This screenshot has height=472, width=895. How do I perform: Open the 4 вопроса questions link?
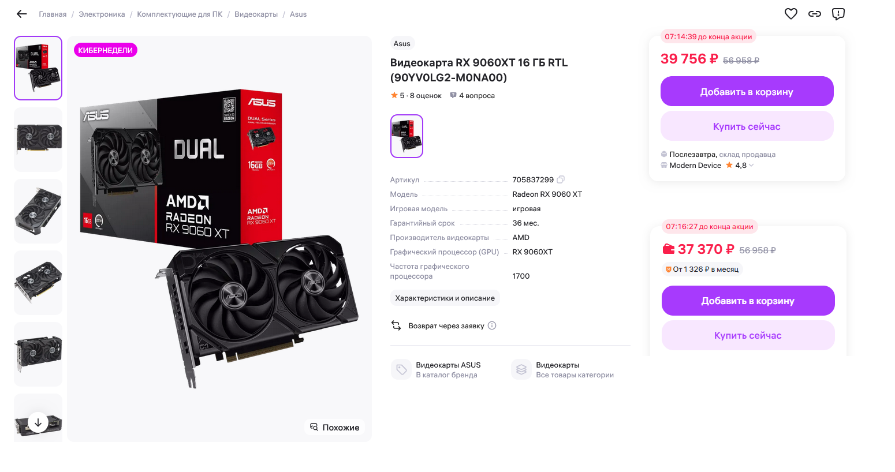click(472, 96)
